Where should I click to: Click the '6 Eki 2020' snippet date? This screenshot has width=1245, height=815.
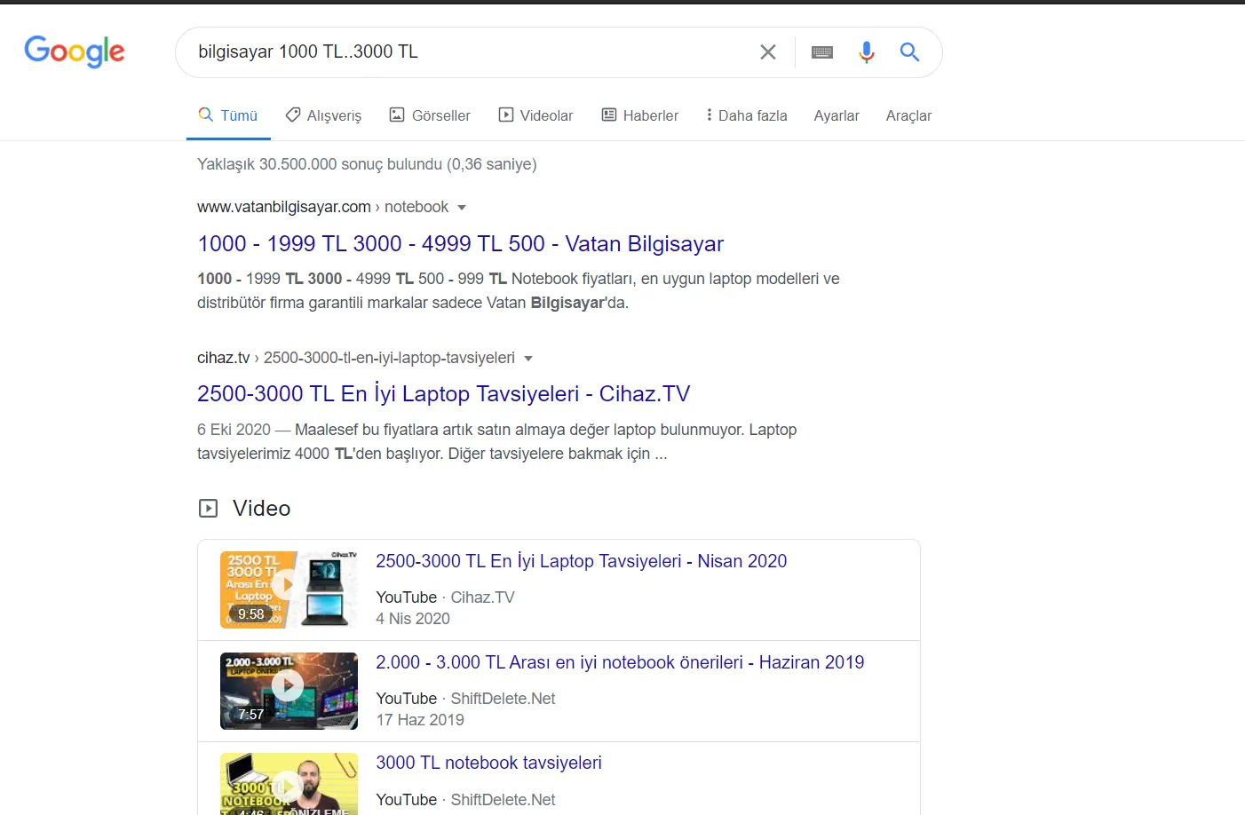(234, 430)
